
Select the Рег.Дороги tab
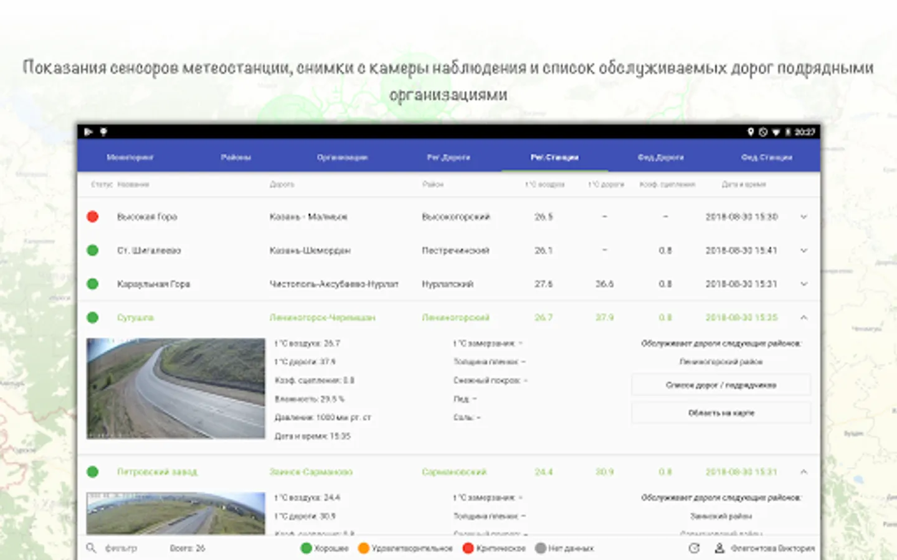pos(448,157)
